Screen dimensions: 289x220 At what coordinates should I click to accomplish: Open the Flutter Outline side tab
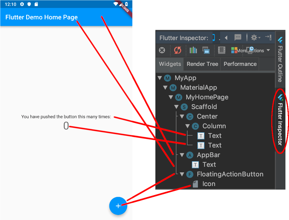coord(280,59)
